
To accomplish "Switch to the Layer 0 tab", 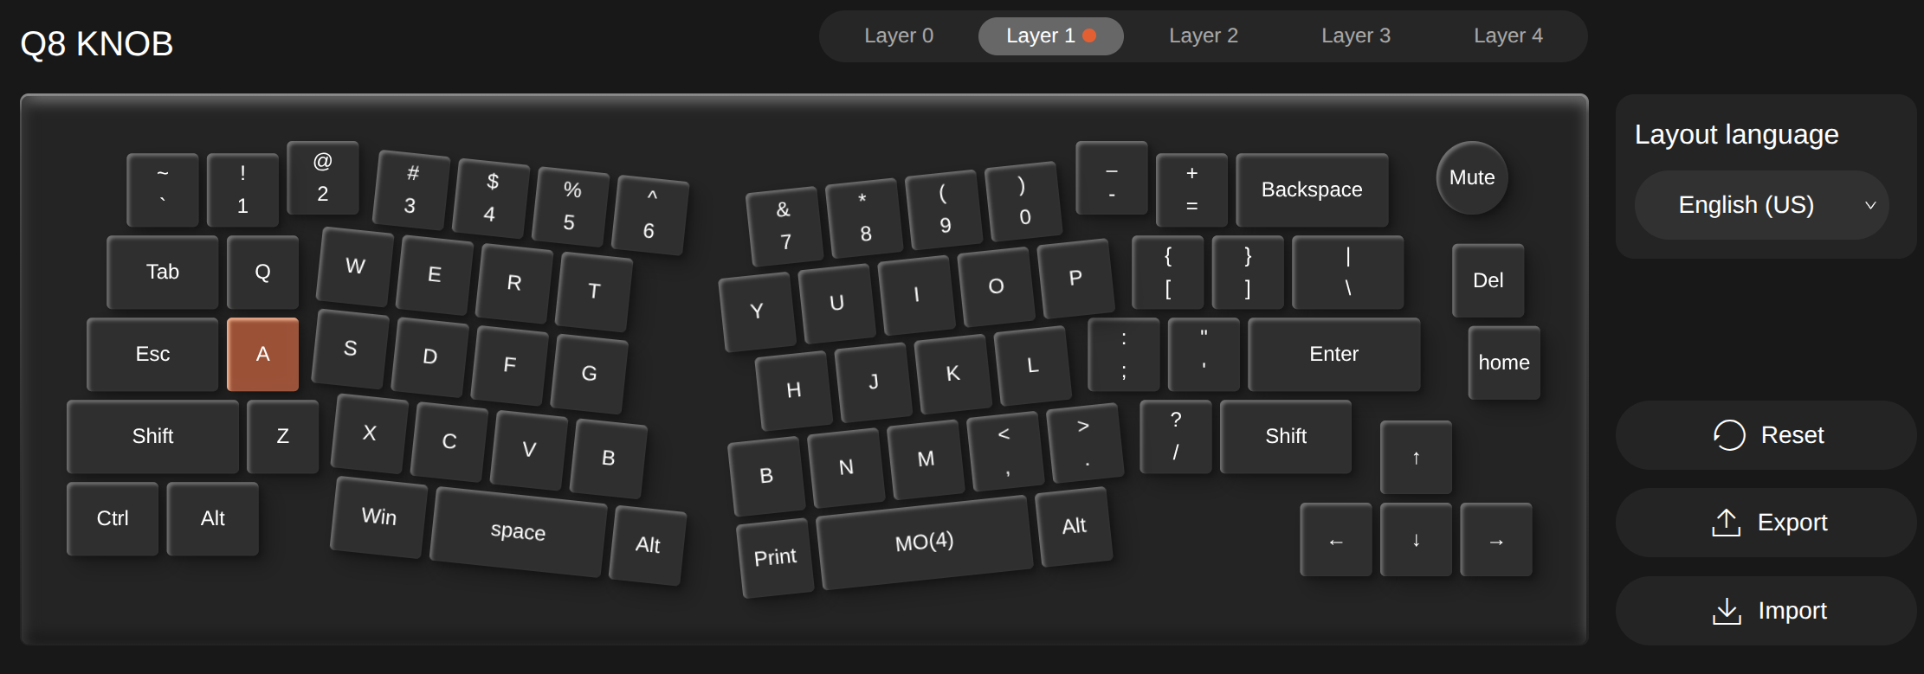I will pyautogui.click(x=899, y=36).
